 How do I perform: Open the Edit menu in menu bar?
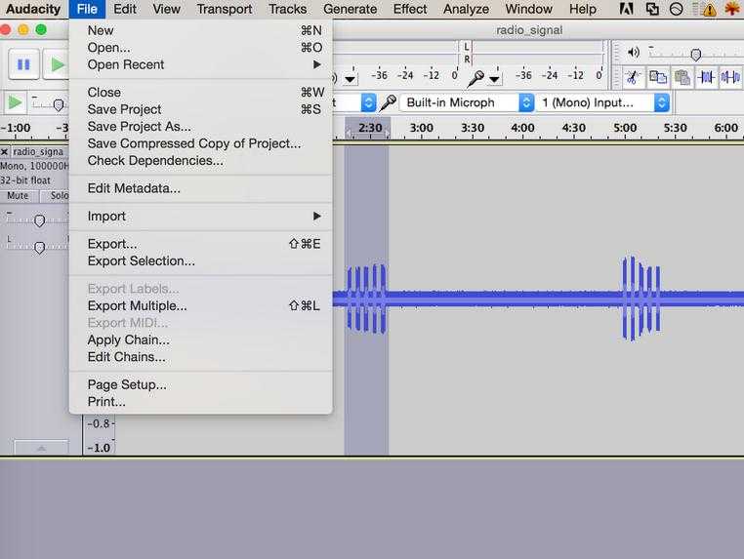click(125, 9)
